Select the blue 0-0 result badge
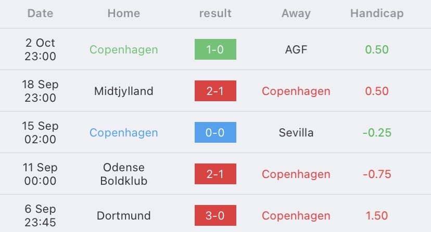This screenshot has width=431, height=232. pos(215,132)
